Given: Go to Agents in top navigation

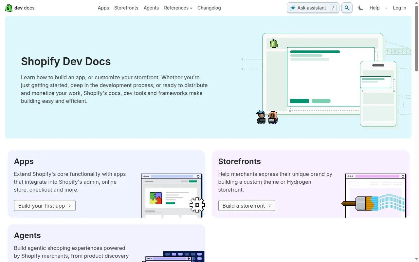Looking at the screenshot, I should [151, 8].
